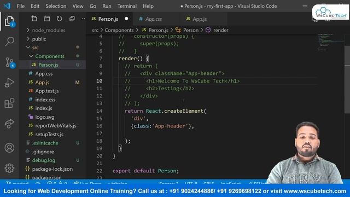Expand the public folder

[x=52, y=39]
